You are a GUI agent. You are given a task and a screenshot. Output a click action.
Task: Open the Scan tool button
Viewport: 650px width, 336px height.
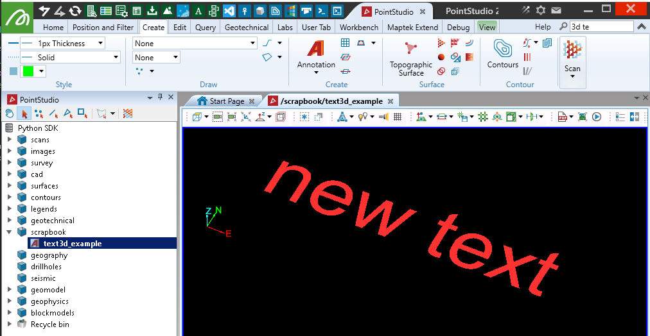tap(572, 62)
